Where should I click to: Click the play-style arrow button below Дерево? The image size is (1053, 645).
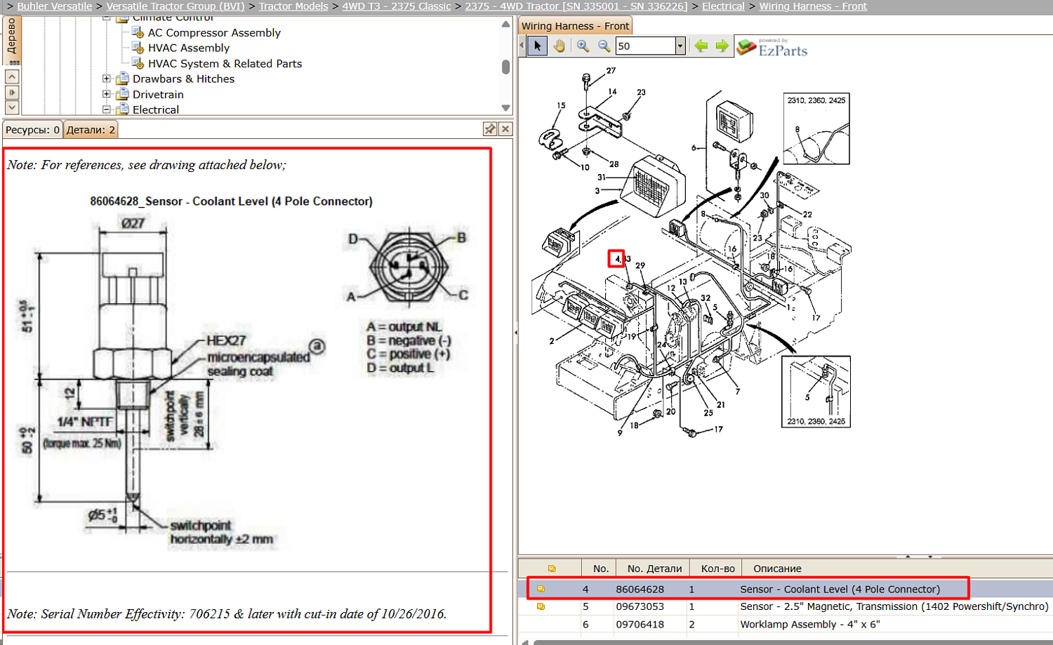[12, 92]
